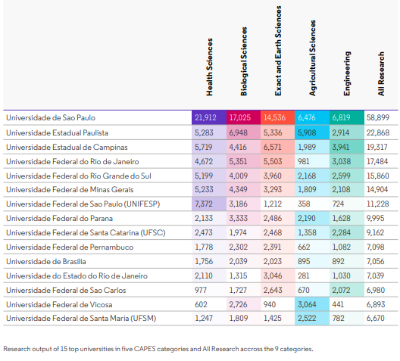Select the Universidade de Brasilia label
The width and height of the screenshot is (400, 361).
(46, 261)
